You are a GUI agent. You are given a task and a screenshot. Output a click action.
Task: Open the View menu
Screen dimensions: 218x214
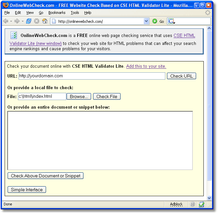coord(30,13)
